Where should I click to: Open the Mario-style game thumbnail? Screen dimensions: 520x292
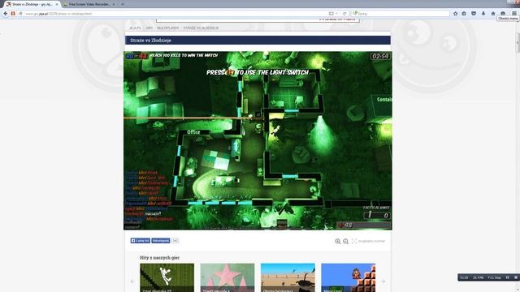[x=349, y=277]
